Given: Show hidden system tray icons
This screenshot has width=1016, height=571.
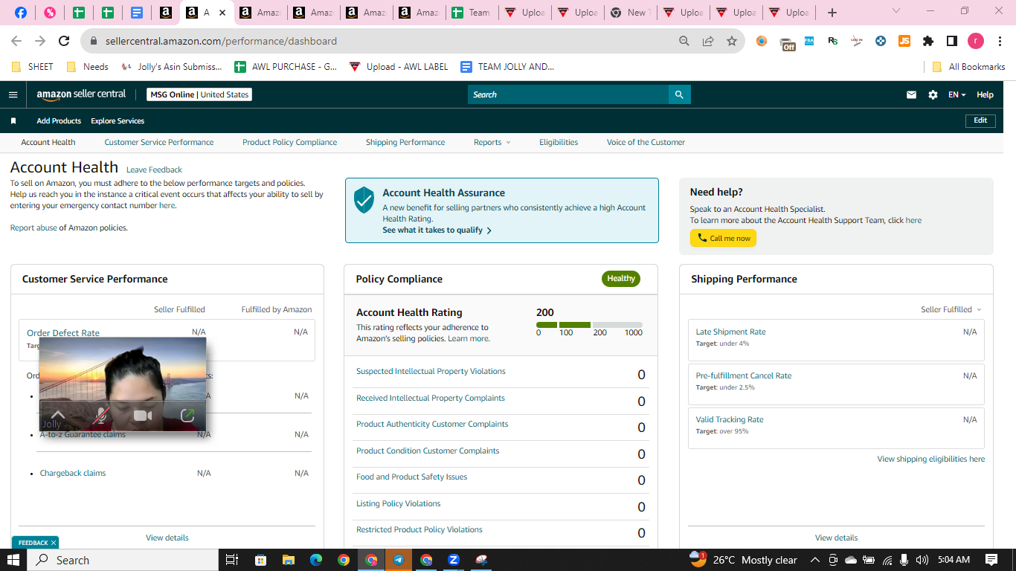Looking at the screenshot, I should pyautogui.click(x=814, y=560).
